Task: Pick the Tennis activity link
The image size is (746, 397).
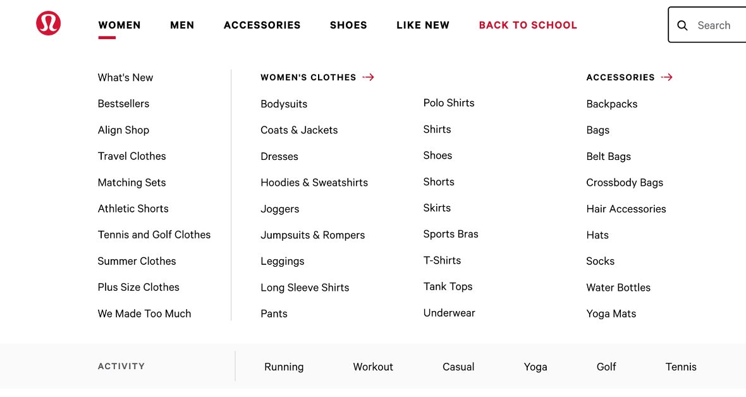Action: [681, 367]
